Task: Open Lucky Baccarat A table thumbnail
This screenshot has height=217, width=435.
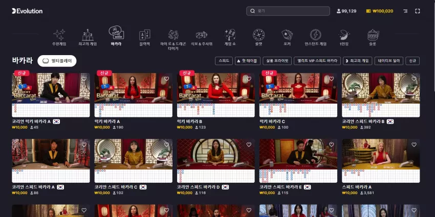Action: pyautogui.click(x=133, y=88)
